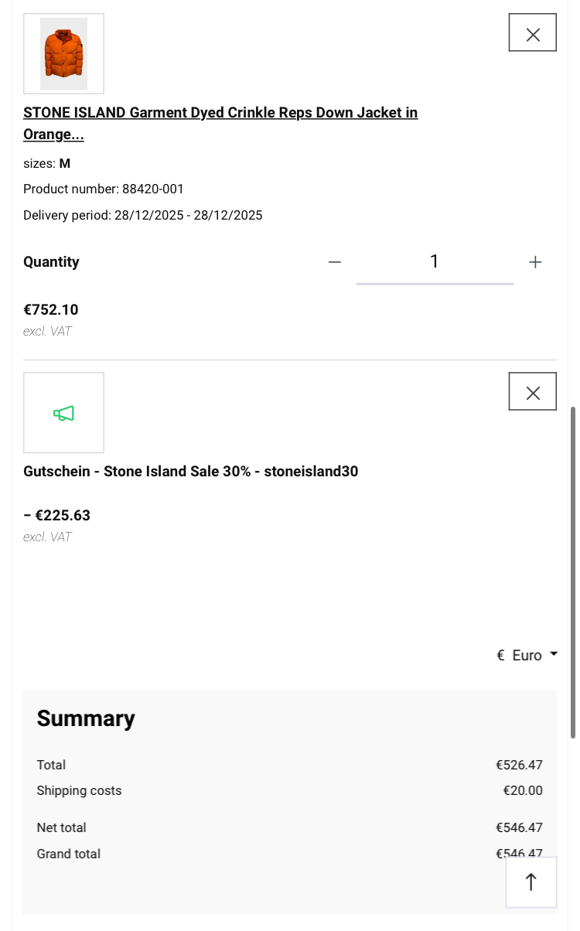Open the orange jacket product thumbnail
580x931 pixels.
pos(63,53)
